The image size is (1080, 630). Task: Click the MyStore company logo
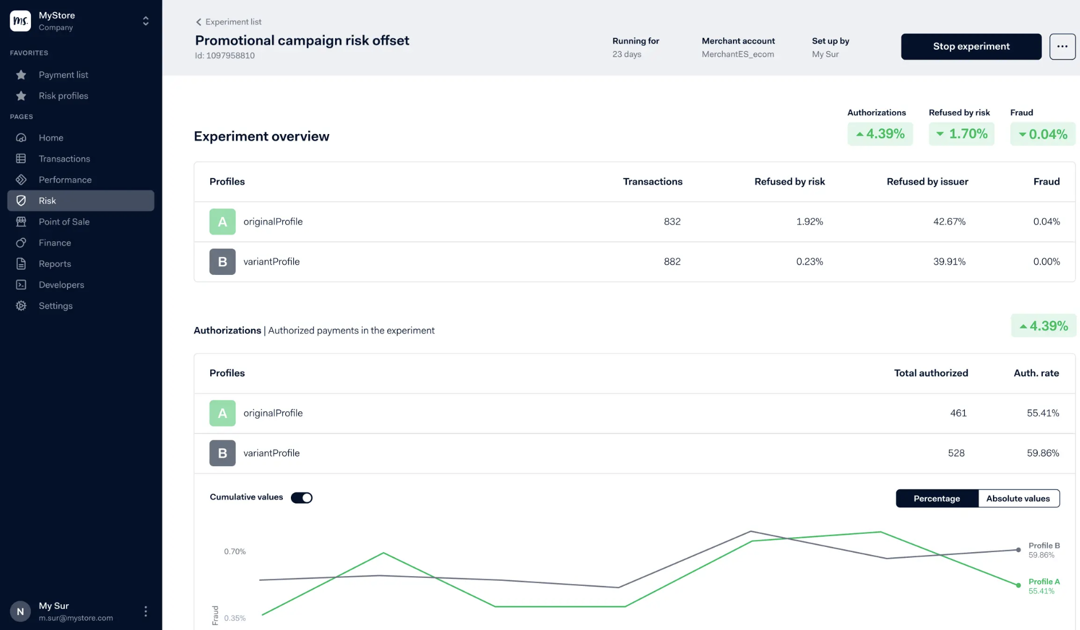[20, 21]
